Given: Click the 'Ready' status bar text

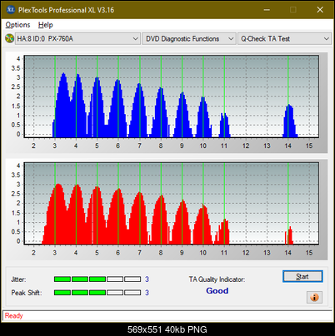Looking at the screenshot, I should [14, 316].
